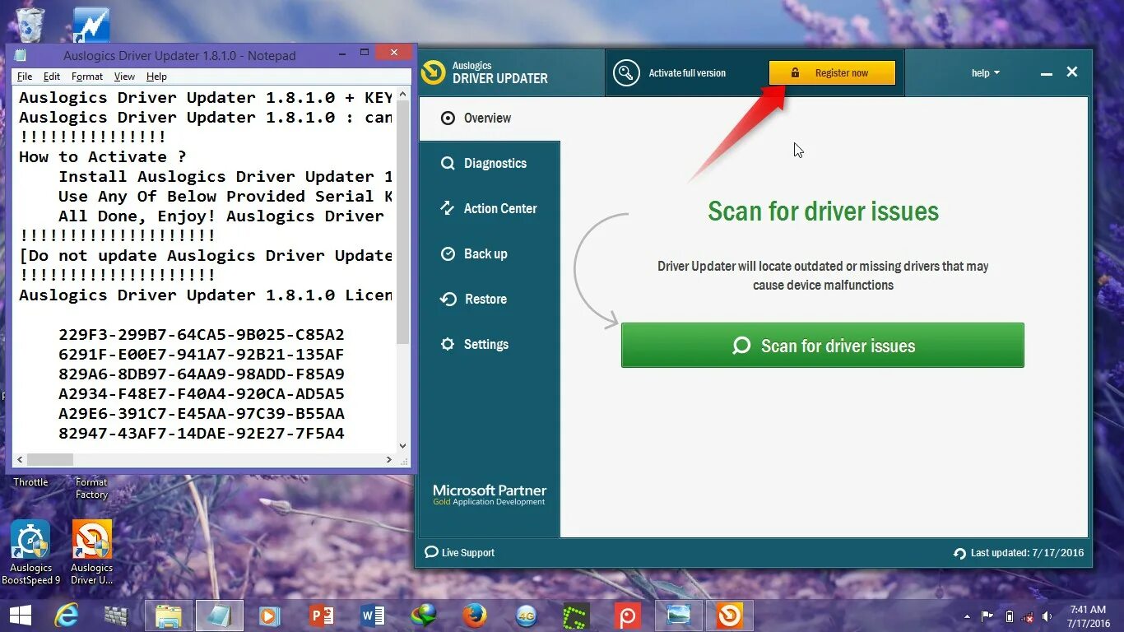Click Notepad scroll right arrow
The image size is (1124, 632).
[389, 459]
